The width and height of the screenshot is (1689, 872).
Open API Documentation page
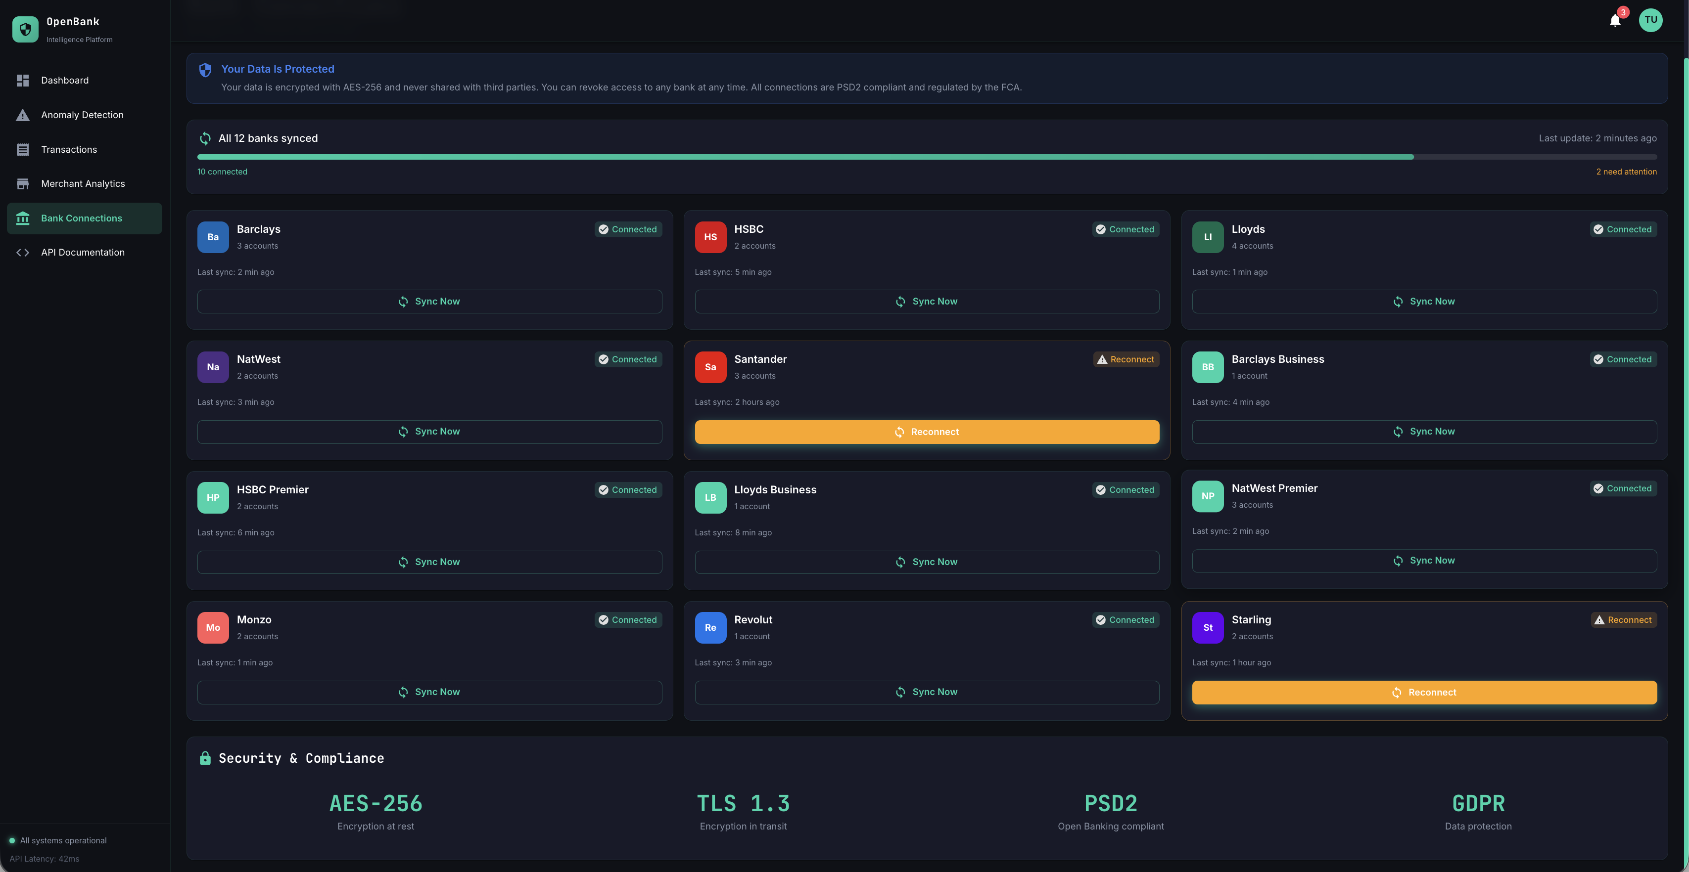[x=85, y=252]
